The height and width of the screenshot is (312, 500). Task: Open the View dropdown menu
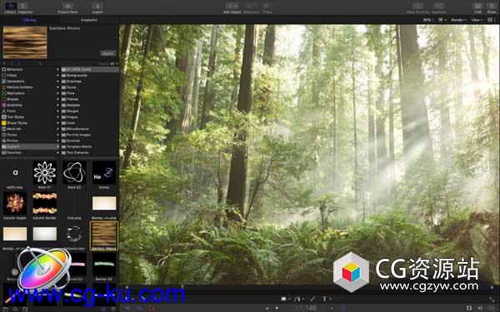476,20
